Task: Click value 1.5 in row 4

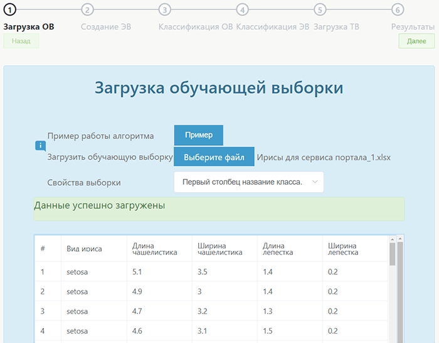Action: point(268,331)
